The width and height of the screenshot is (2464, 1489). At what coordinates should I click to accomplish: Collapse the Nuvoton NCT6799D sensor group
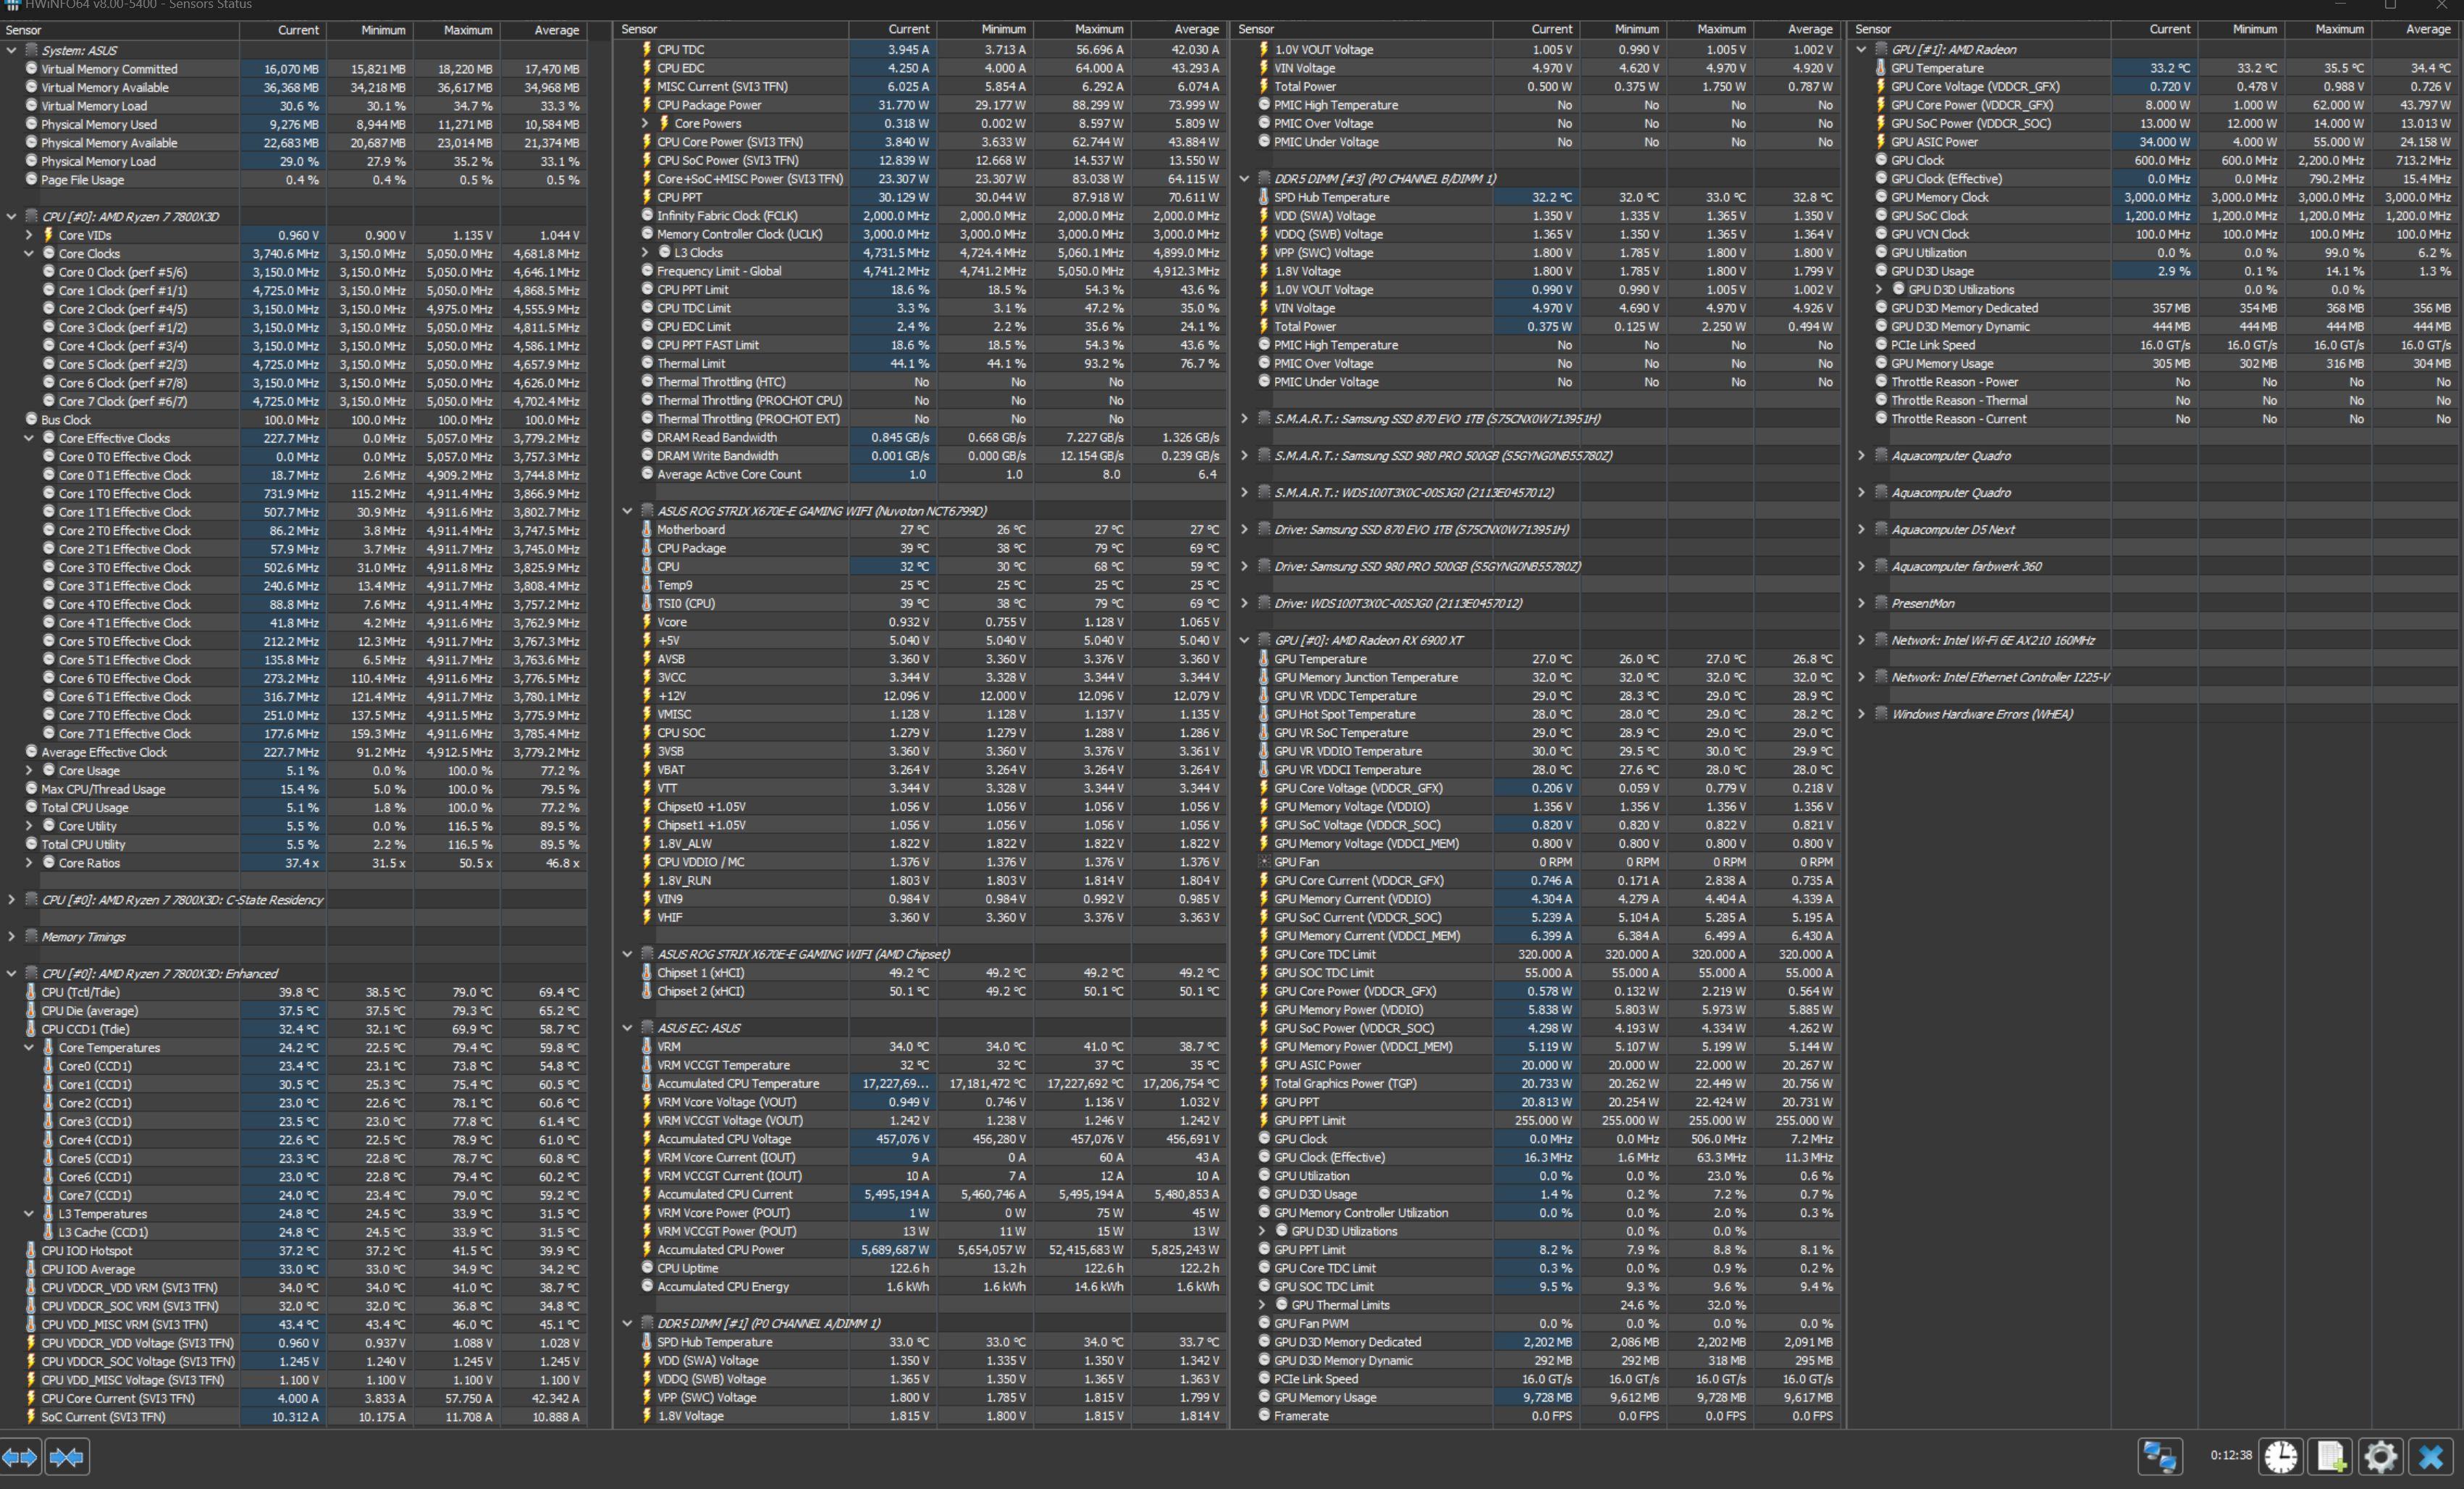point(628,511)
